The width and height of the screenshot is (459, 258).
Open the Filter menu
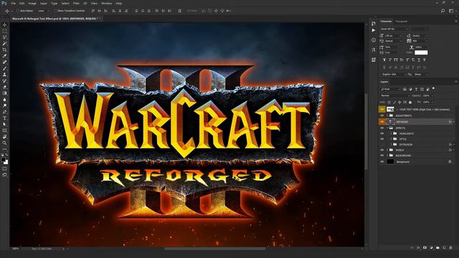pyautogui.click(x=76, y=3)
